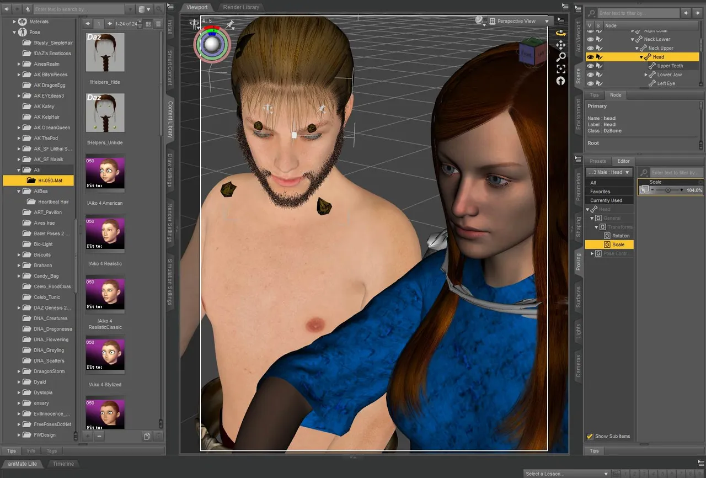706x478 pixels.
Task: Click the zoom magnifier icon in viewport
Action: click(x=560, y=57)
